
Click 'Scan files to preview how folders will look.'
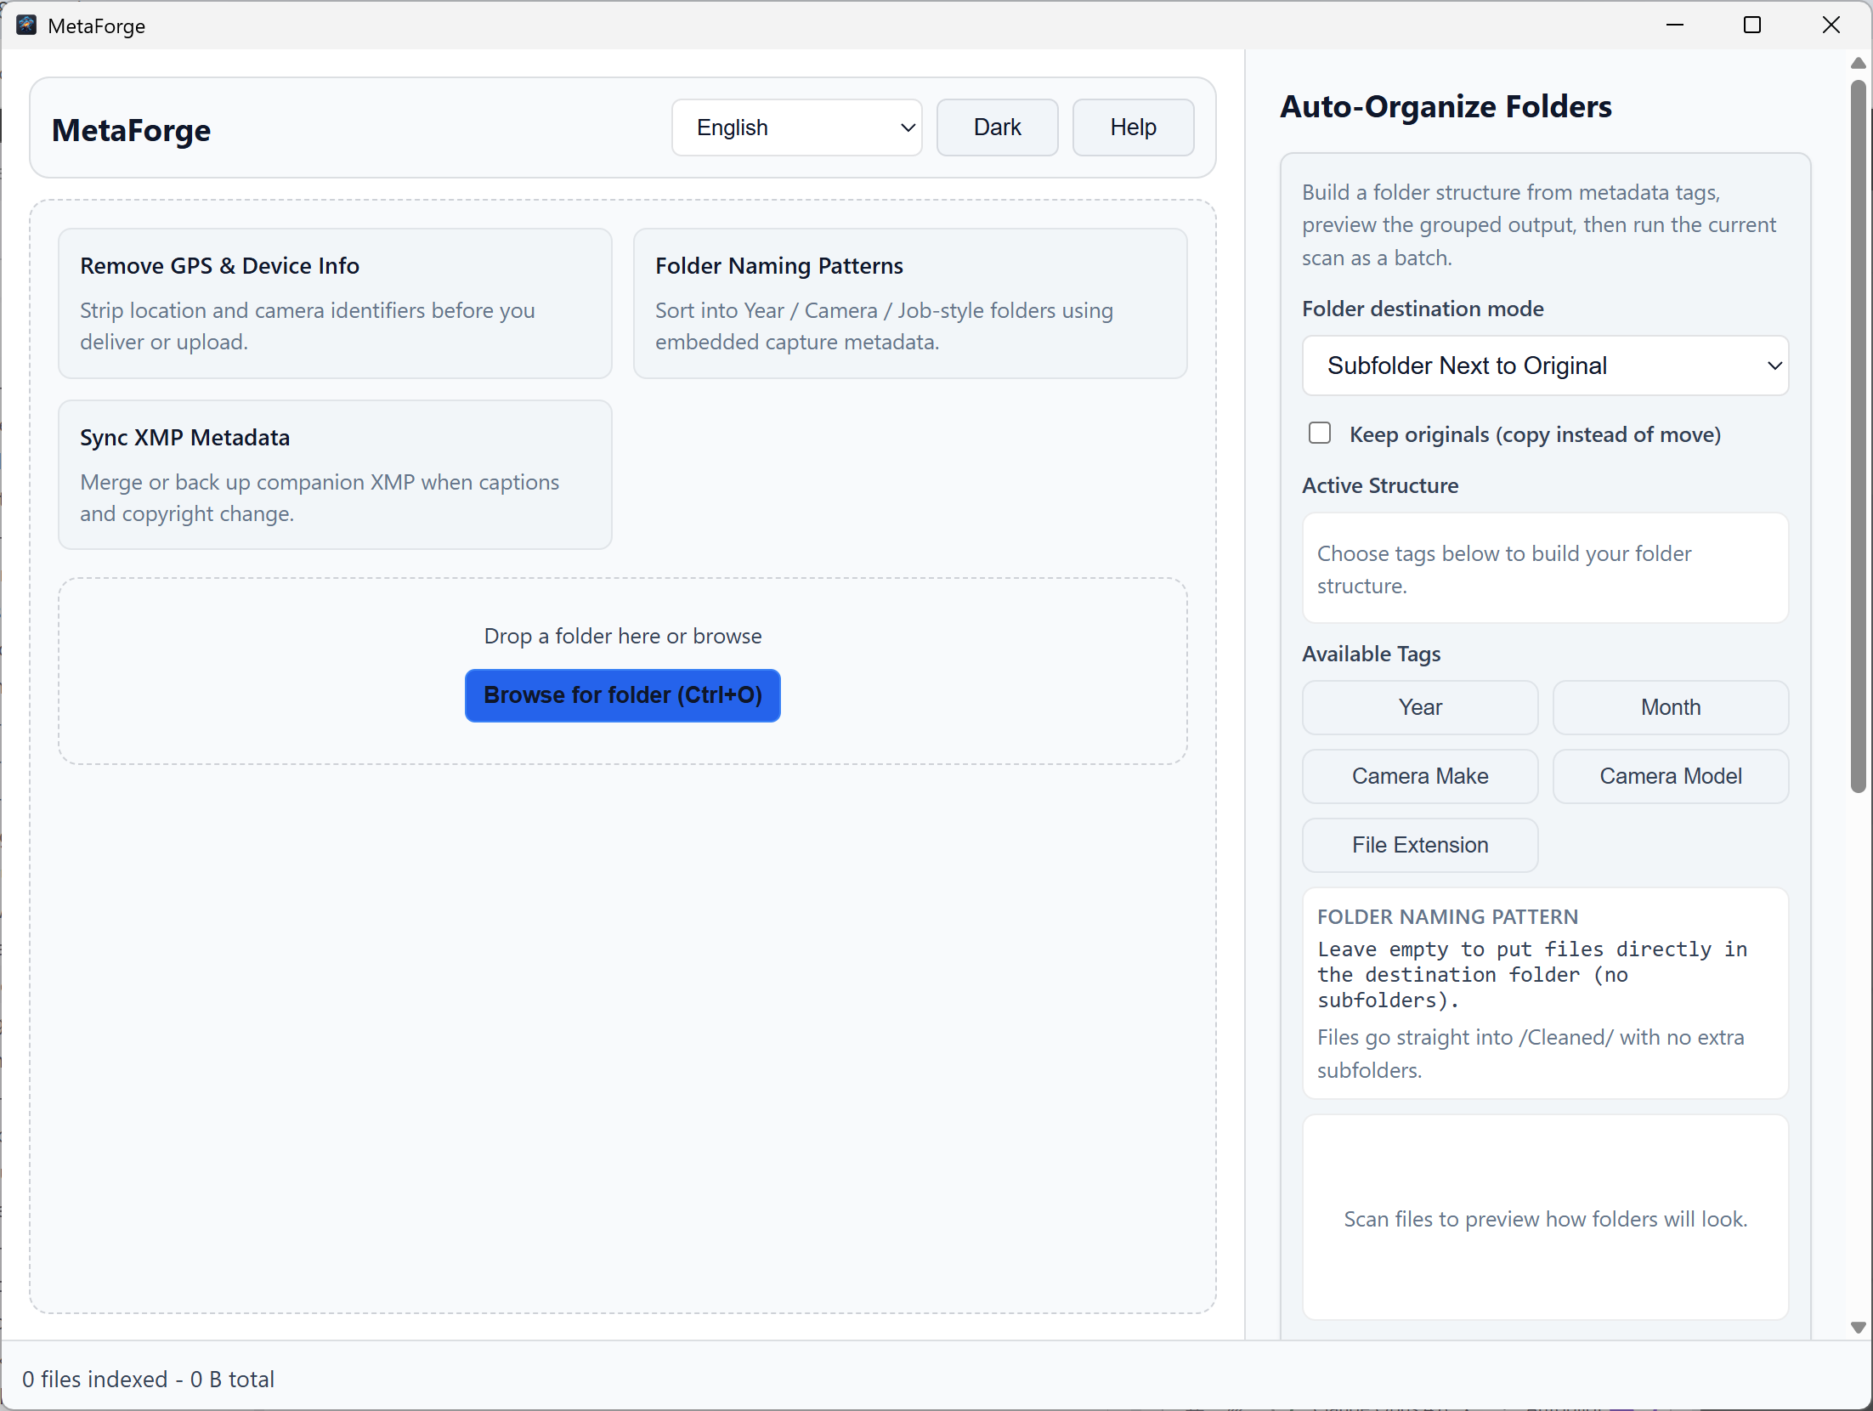1545,1219
